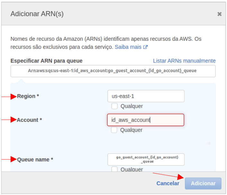Focus the Region input with us-east-1
Screen dimensions: 227x195
point(146,96)
